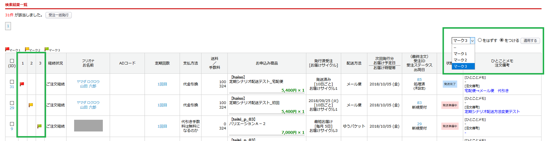Click 発送準備中 badge in order 29 row
Screen dimensions: 547x141
coord(450,105)
